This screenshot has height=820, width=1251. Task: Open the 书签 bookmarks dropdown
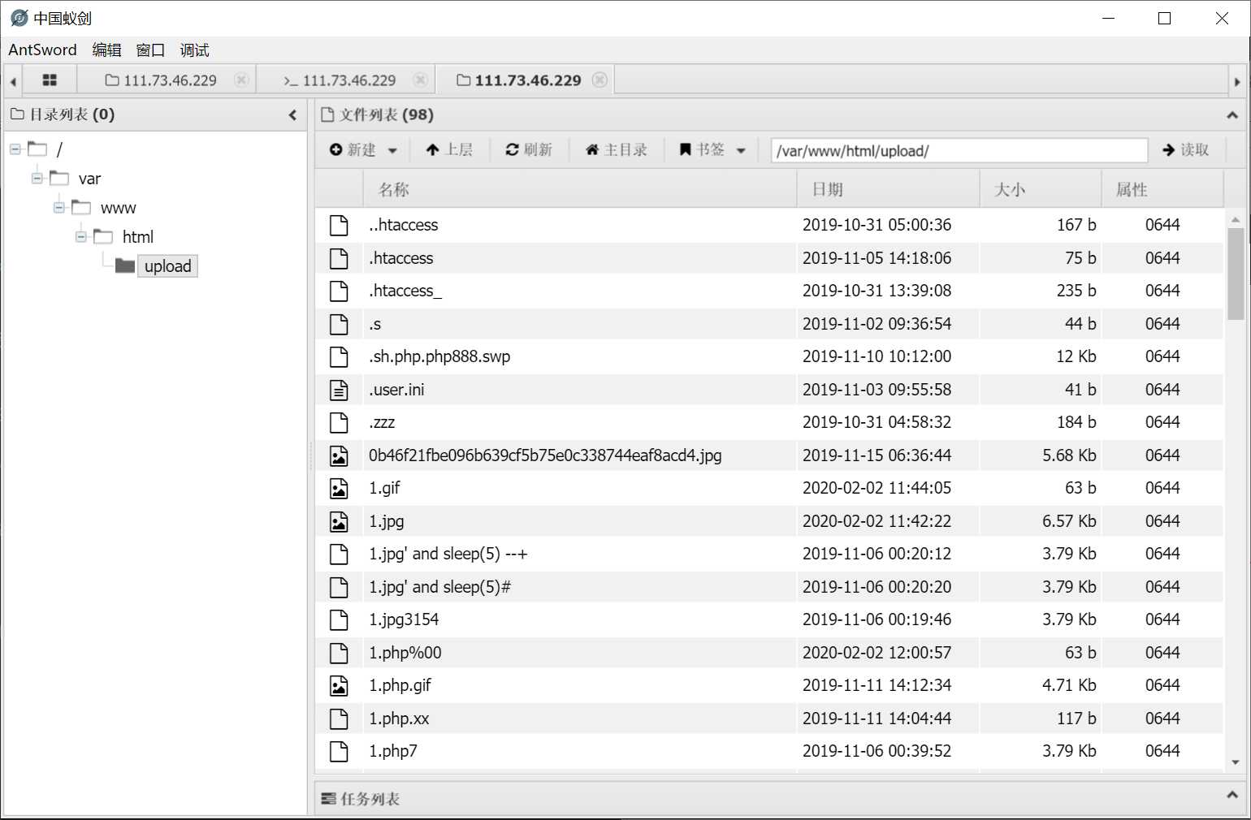712,150
